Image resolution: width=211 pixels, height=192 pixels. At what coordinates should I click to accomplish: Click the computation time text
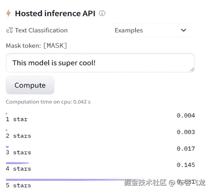[x=48, y=102]
